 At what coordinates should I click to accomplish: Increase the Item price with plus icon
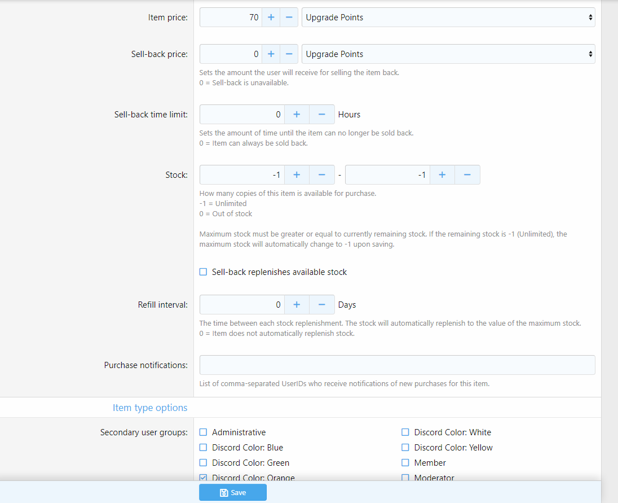click(x=271, y=18)
